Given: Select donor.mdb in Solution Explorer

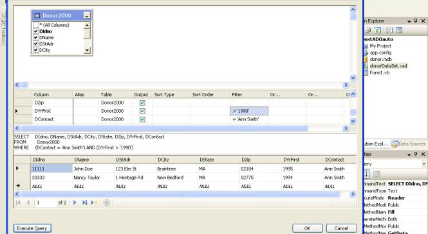Looking at the screenshot, I should (381, 59).
